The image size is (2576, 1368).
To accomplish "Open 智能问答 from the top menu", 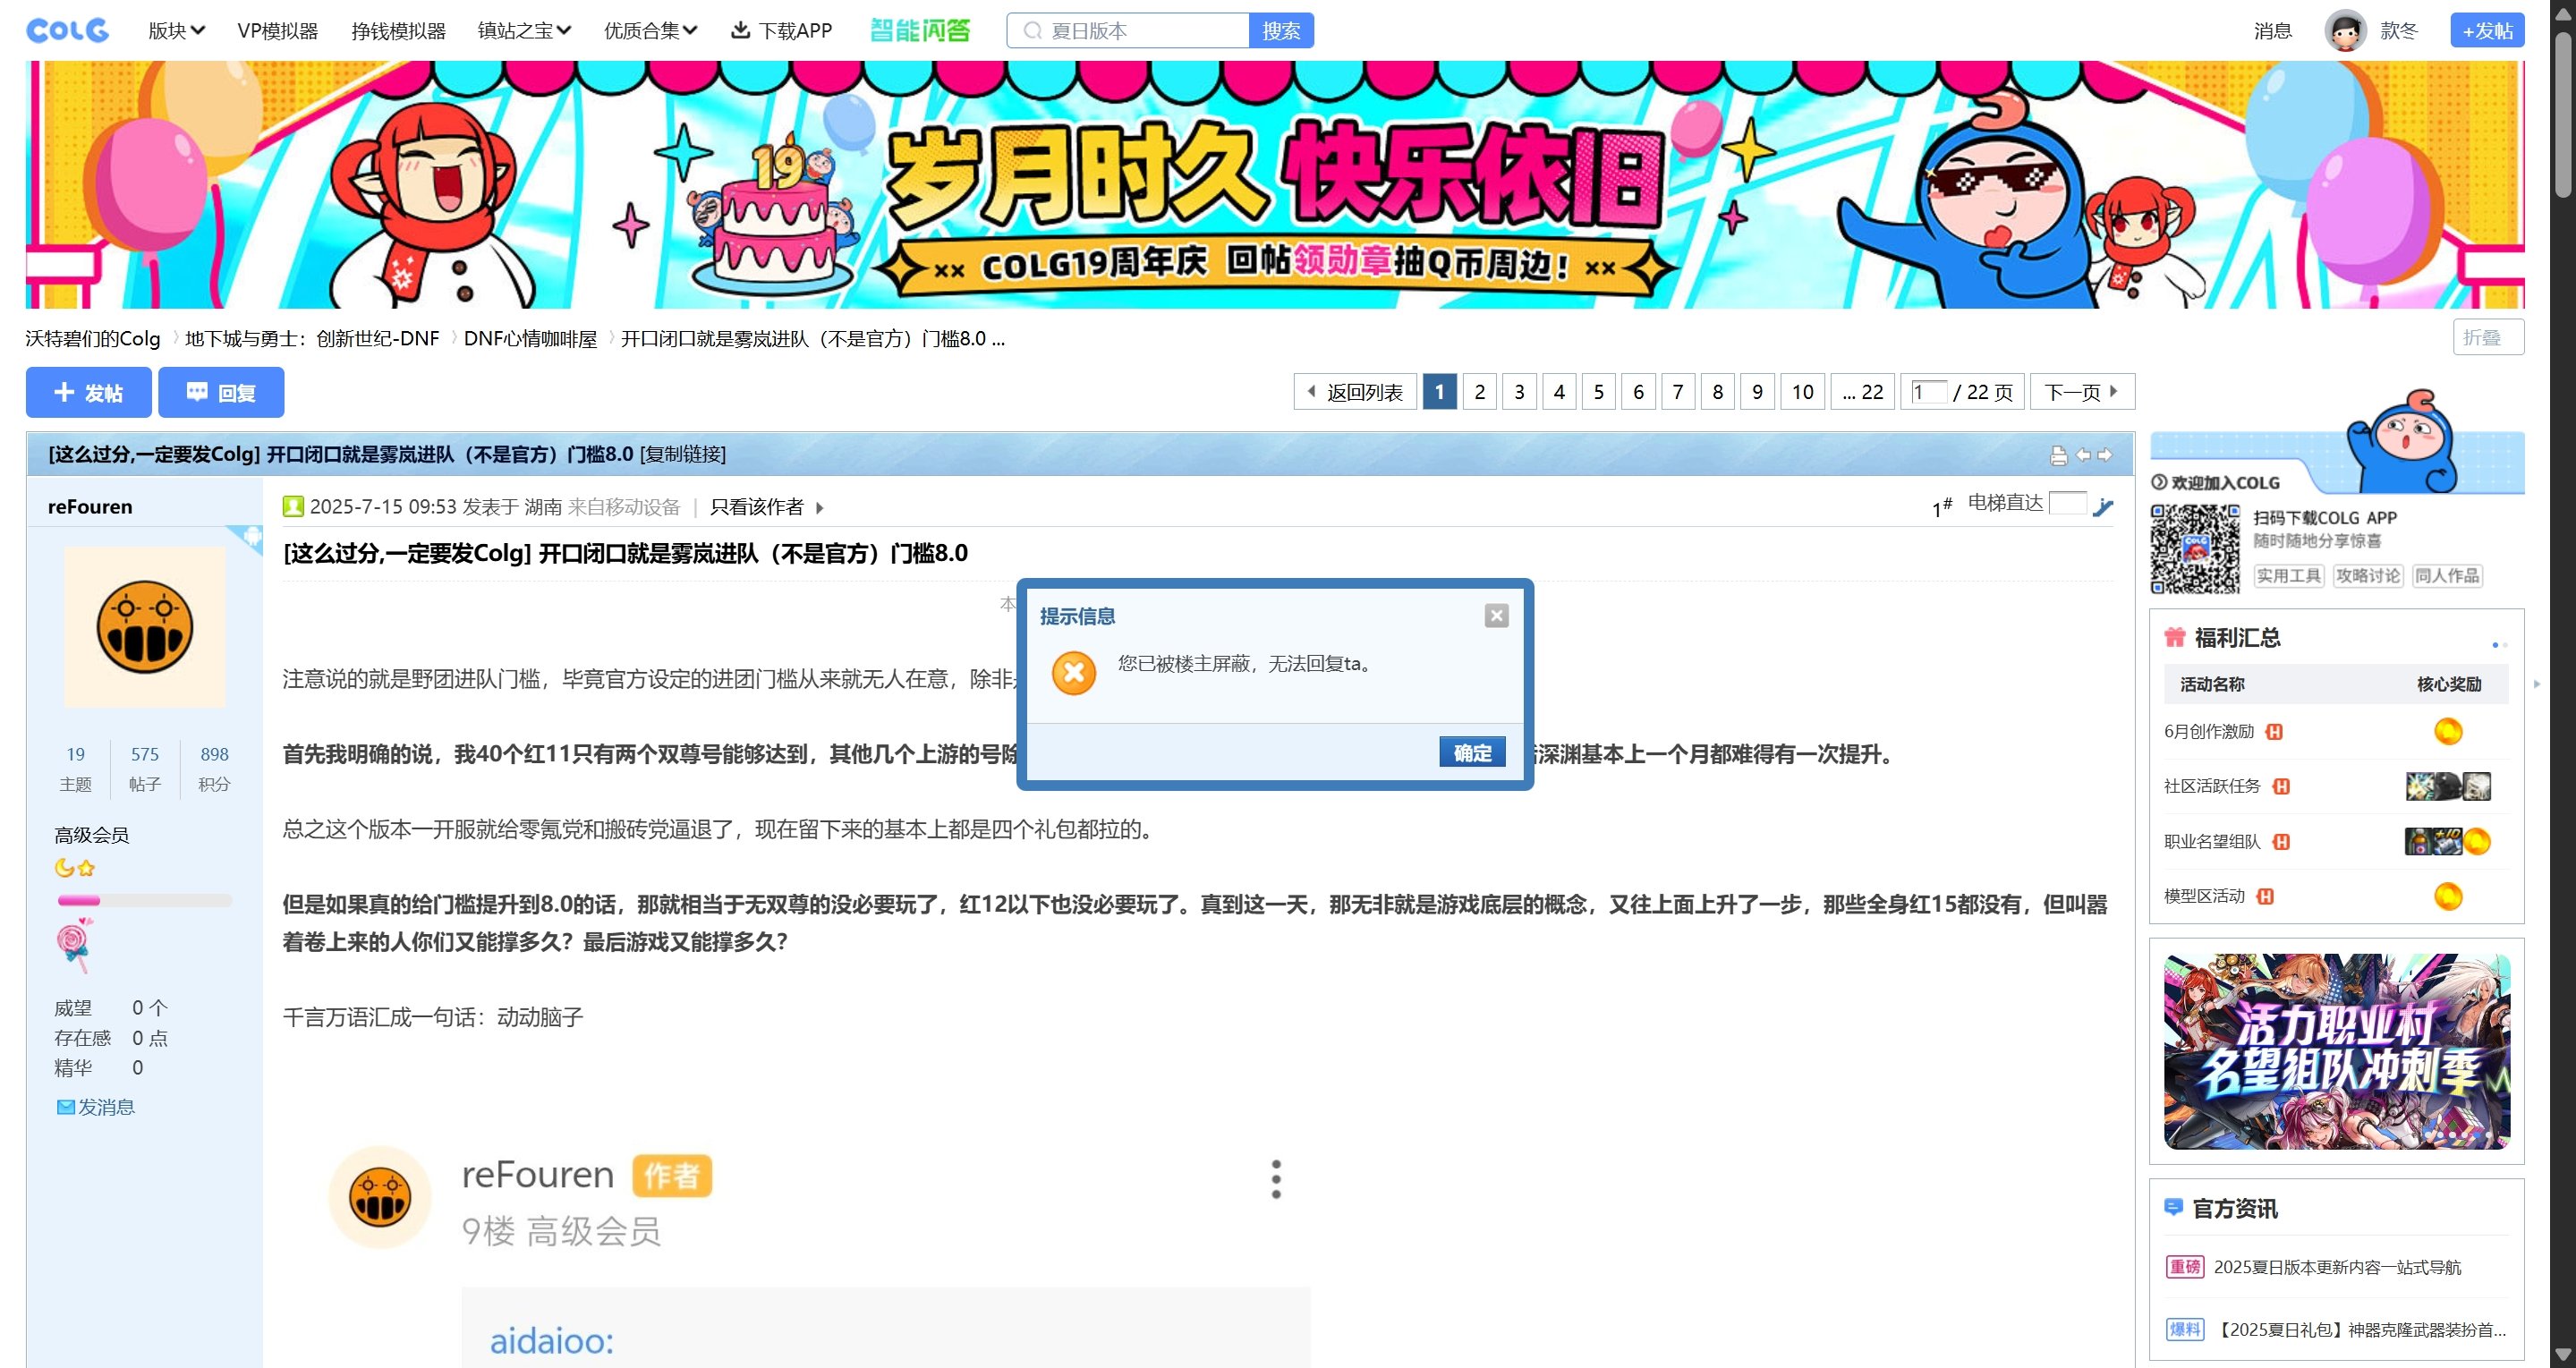I will tap(920, 30).
